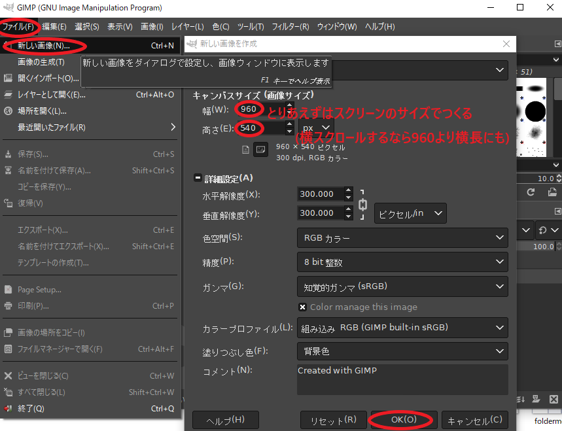
Task: Select landscape orientation icon under canvas size
Action: pos(260,149)
